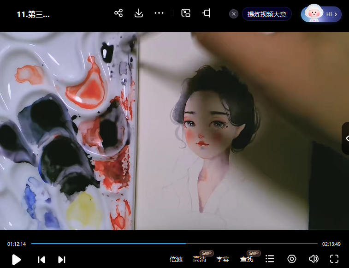Open the playlist list icon

[270, 259]
